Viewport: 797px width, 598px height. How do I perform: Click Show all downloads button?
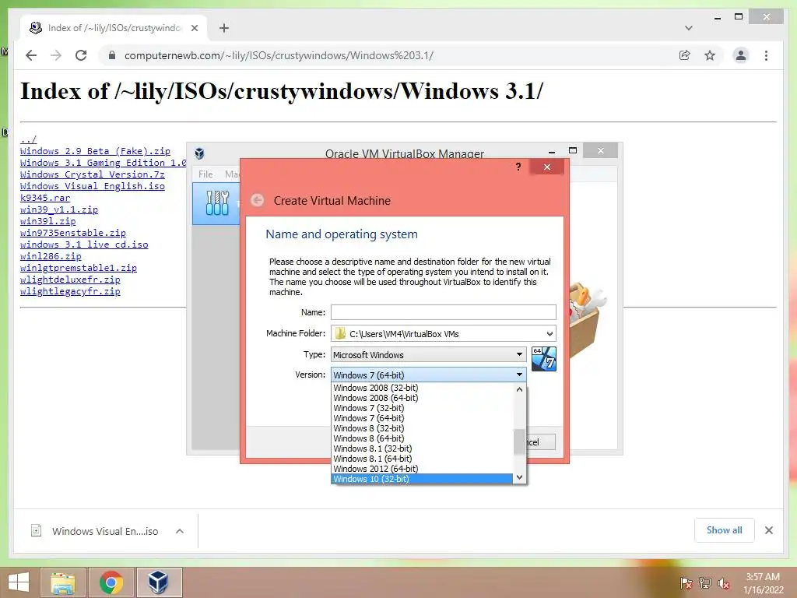tap(724, 530)
